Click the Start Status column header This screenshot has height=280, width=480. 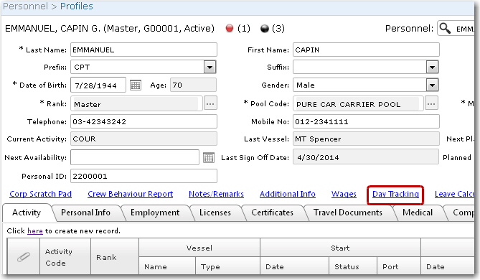[x=353, y=266]
